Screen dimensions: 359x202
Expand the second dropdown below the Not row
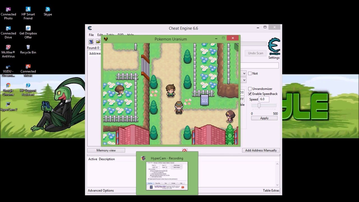point(244,80)
